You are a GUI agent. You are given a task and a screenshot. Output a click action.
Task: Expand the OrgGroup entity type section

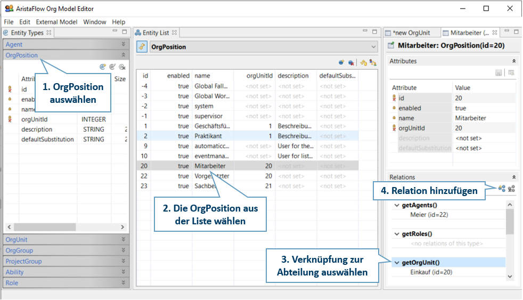[x=124, y=250]
